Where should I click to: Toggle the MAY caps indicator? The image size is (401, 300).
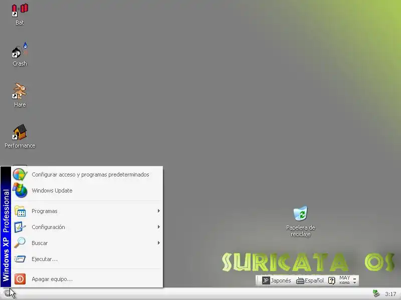pos(345,278)
